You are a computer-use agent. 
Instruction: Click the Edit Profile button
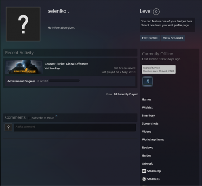(x=150, y=38)
